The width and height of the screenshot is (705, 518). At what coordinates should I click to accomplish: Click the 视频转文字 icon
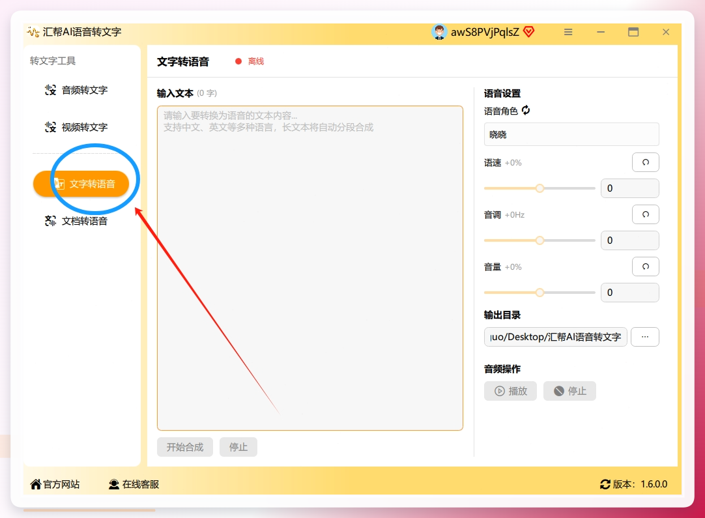(50, 127)
